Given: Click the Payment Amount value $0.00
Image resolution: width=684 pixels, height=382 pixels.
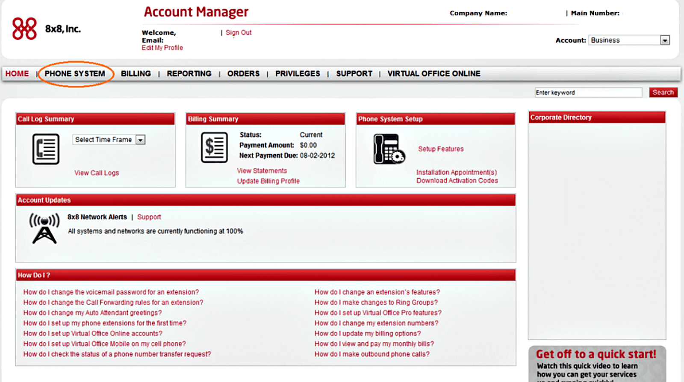Looking at the screenshot, I should 308,145.
